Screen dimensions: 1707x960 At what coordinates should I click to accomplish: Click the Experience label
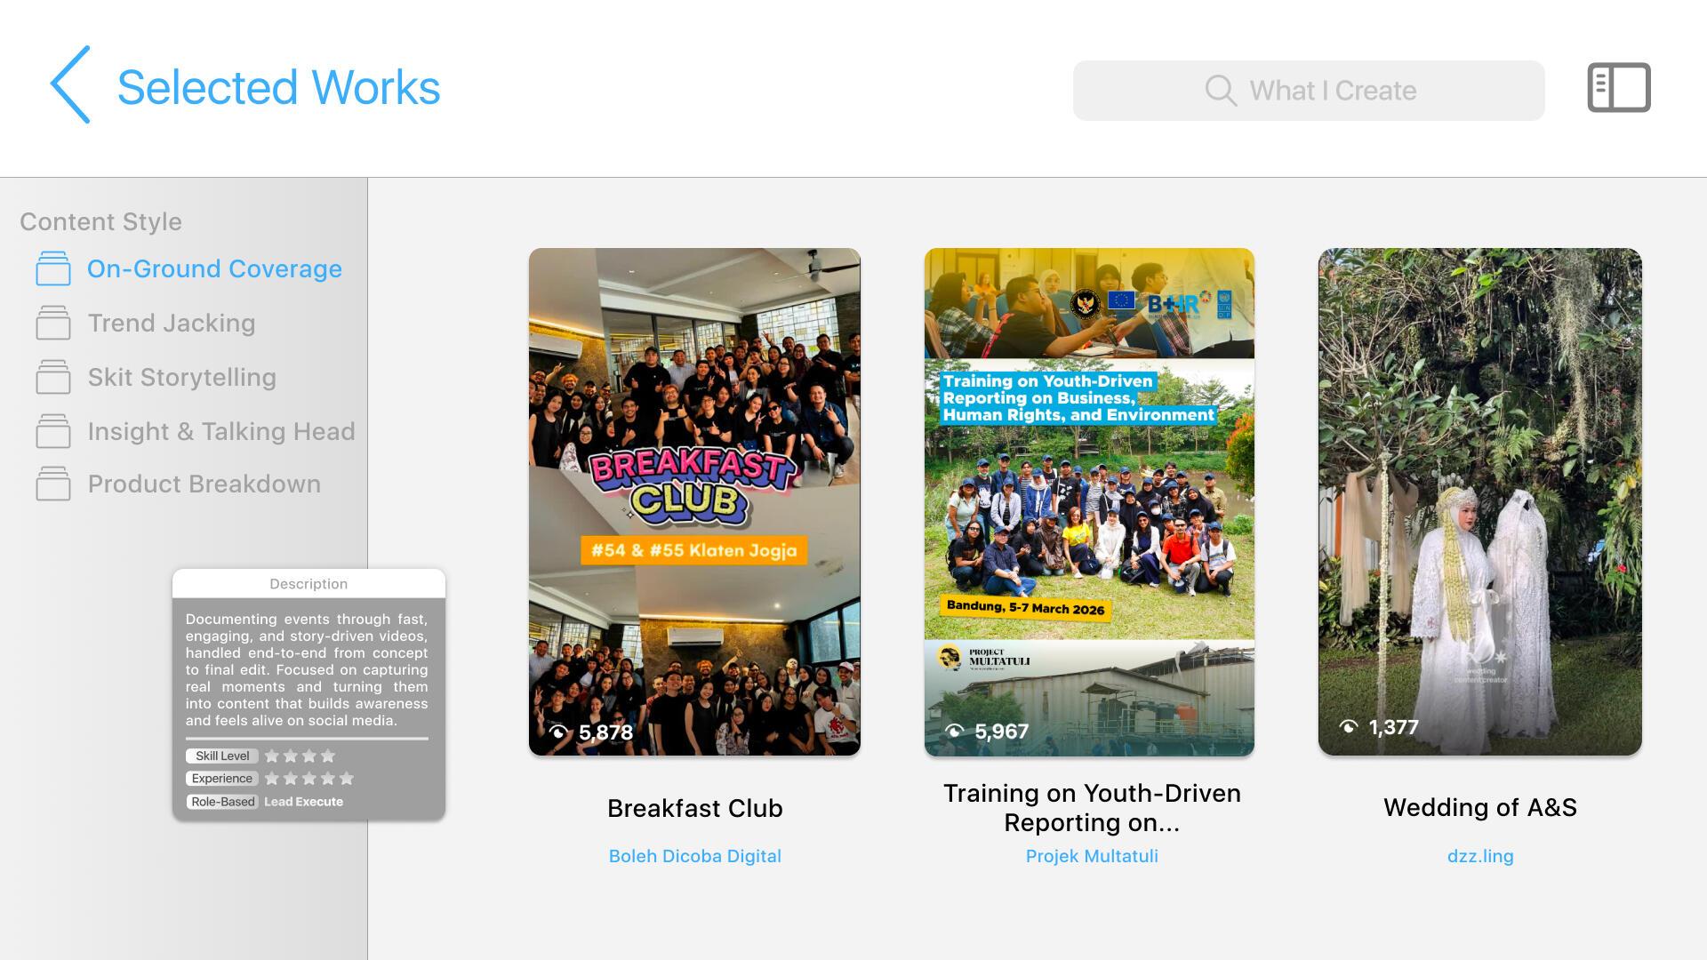[x=222, y=779]
